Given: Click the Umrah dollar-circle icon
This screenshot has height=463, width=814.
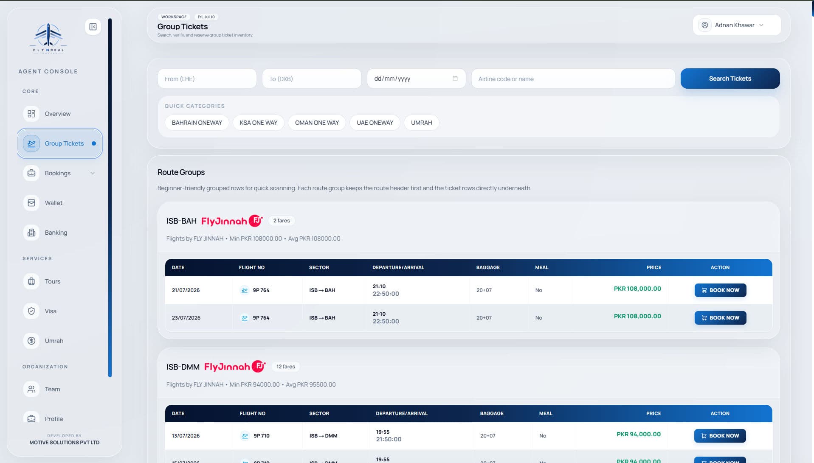Looking at the screenshot, I should [x=31, y=341].
